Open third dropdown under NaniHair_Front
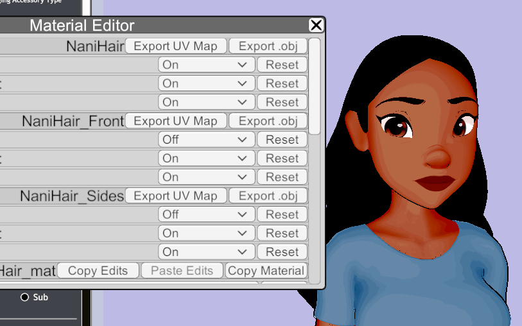 [x=206, y=176]
